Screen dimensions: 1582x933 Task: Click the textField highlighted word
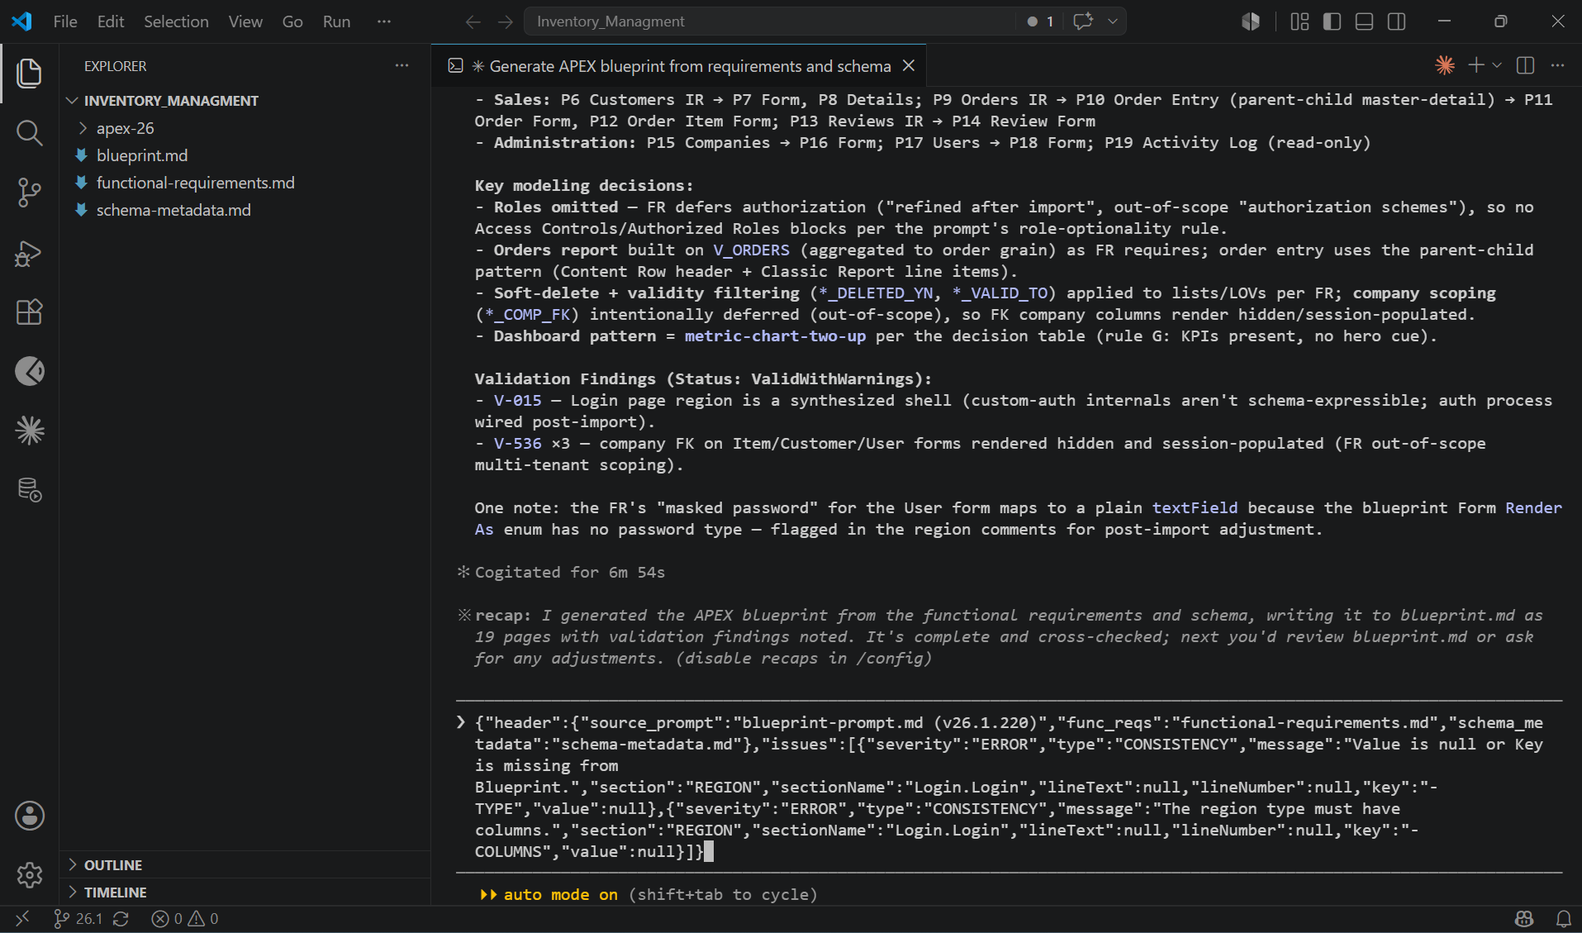1195,507
